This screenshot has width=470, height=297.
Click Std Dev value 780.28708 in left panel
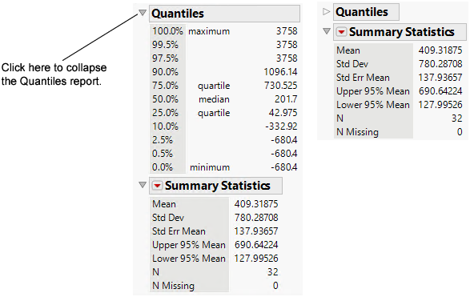pyautogui.click(x=256, y=218)
